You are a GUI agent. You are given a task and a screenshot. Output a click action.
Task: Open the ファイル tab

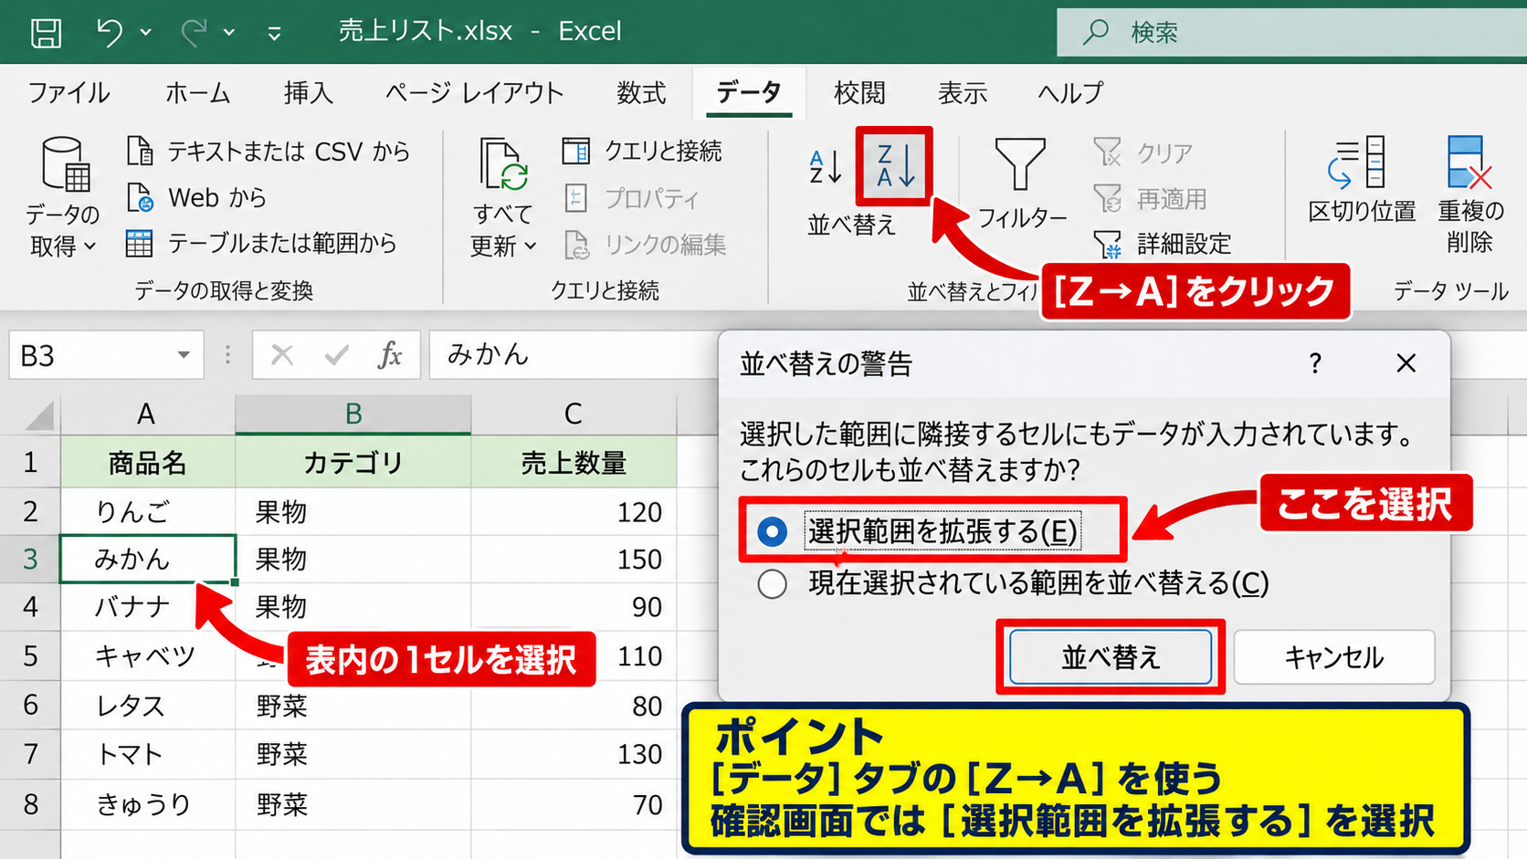point(68,92)
